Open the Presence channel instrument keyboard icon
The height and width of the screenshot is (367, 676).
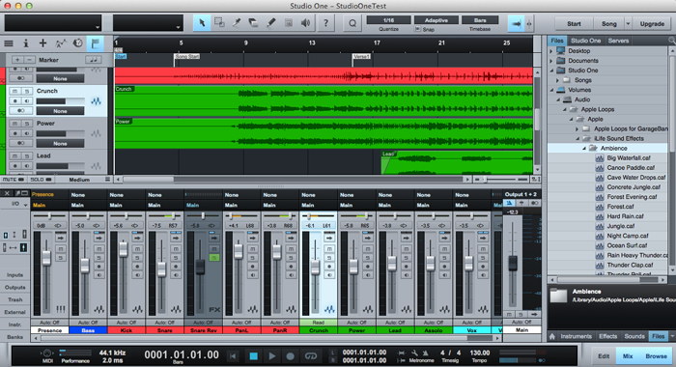pos(60,309)
